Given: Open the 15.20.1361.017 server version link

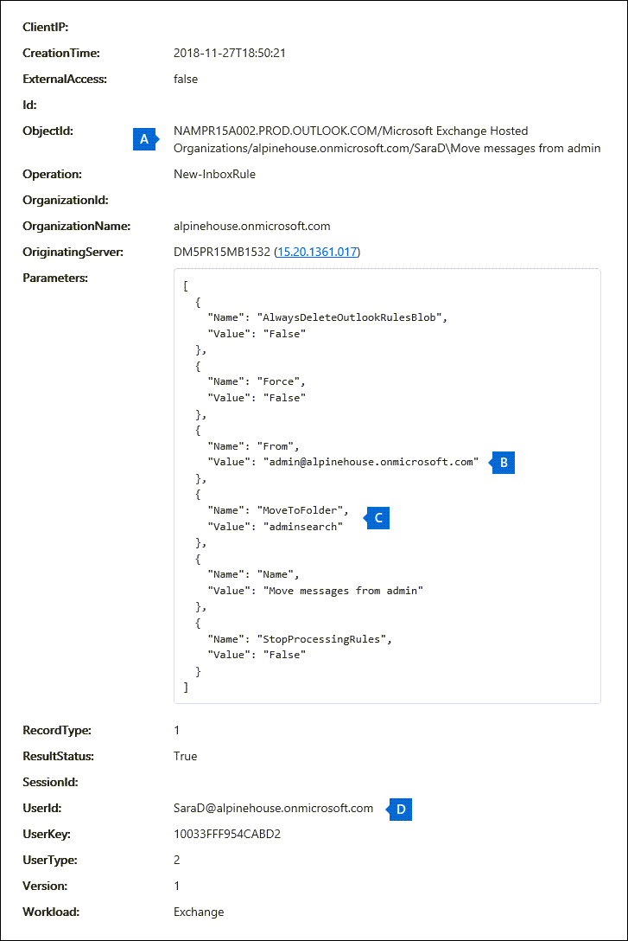Looking at the screenshot, I should tap(317, 252).
